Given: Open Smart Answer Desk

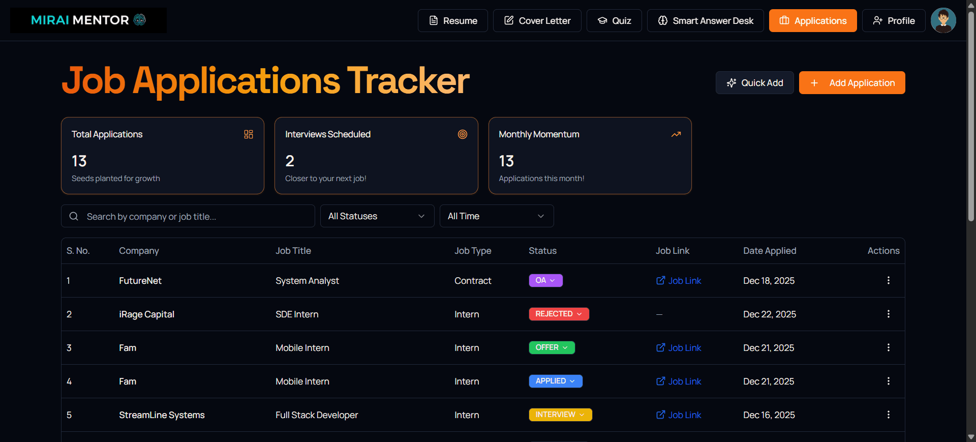Looking at the screenshot, I should pyautogui.click(x=705, y=21).
